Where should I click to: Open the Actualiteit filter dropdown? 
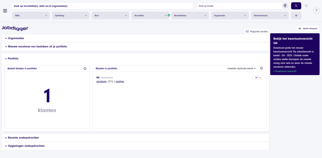coord(150,15)
